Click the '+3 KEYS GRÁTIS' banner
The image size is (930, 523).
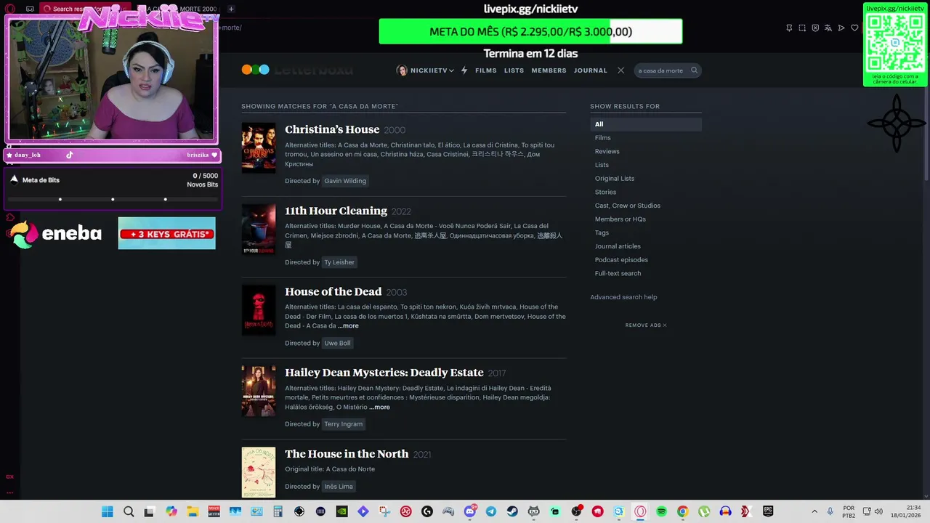coord(167,233)
